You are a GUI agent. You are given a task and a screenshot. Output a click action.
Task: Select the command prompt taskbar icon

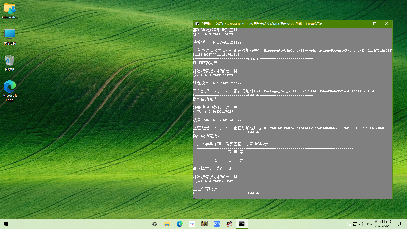tap(242, 224)
